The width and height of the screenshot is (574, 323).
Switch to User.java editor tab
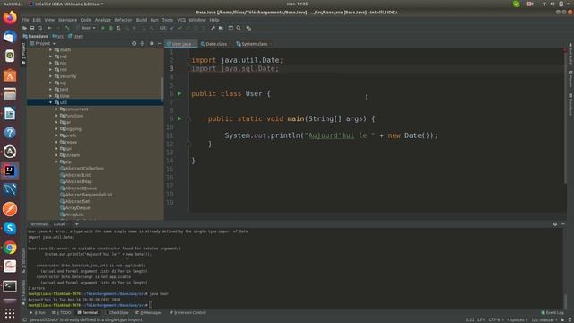181,44
